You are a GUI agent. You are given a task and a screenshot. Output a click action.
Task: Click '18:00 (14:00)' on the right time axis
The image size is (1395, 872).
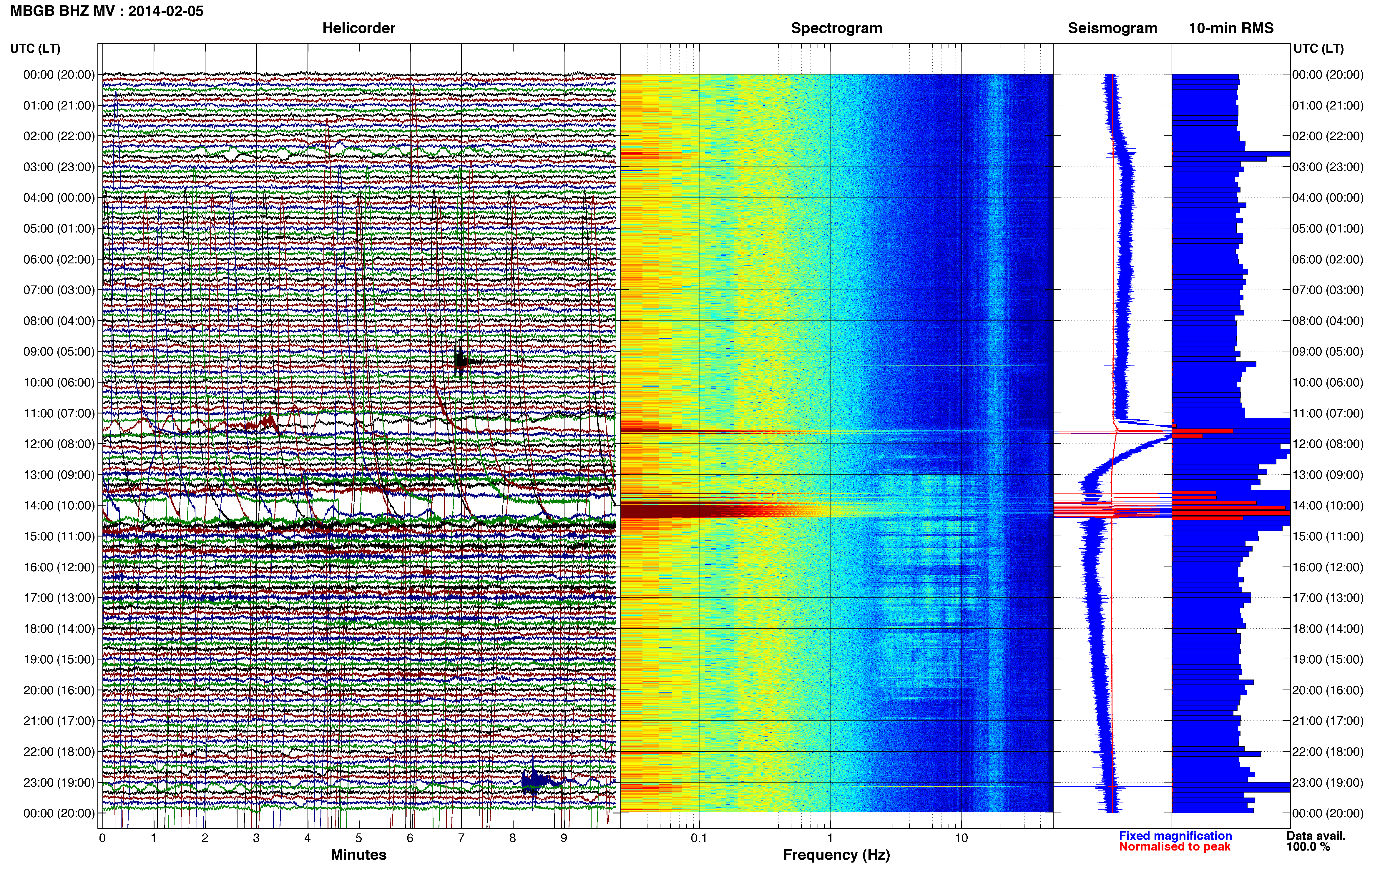(1328, 629)
